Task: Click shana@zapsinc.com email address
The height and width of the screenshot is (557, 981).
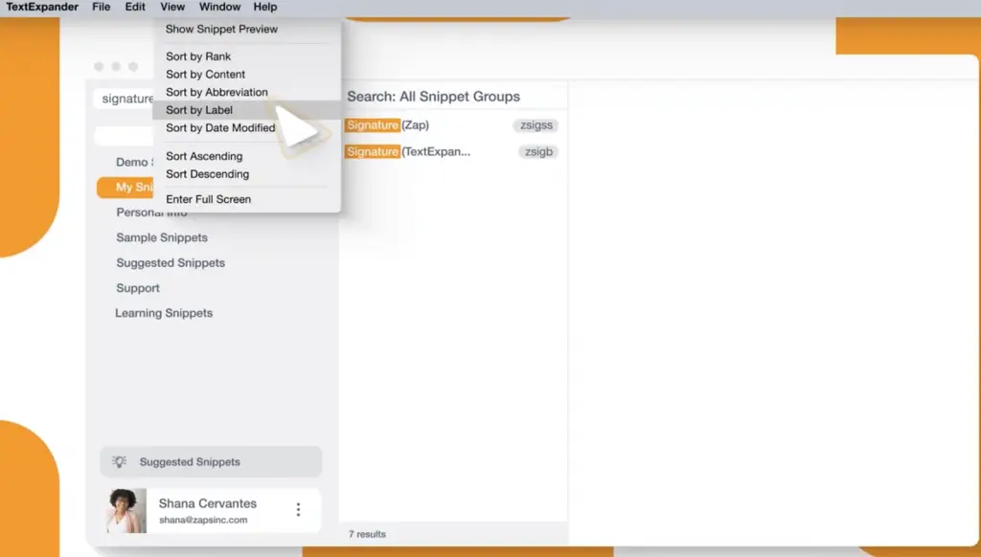Action: tap(203, 520)
